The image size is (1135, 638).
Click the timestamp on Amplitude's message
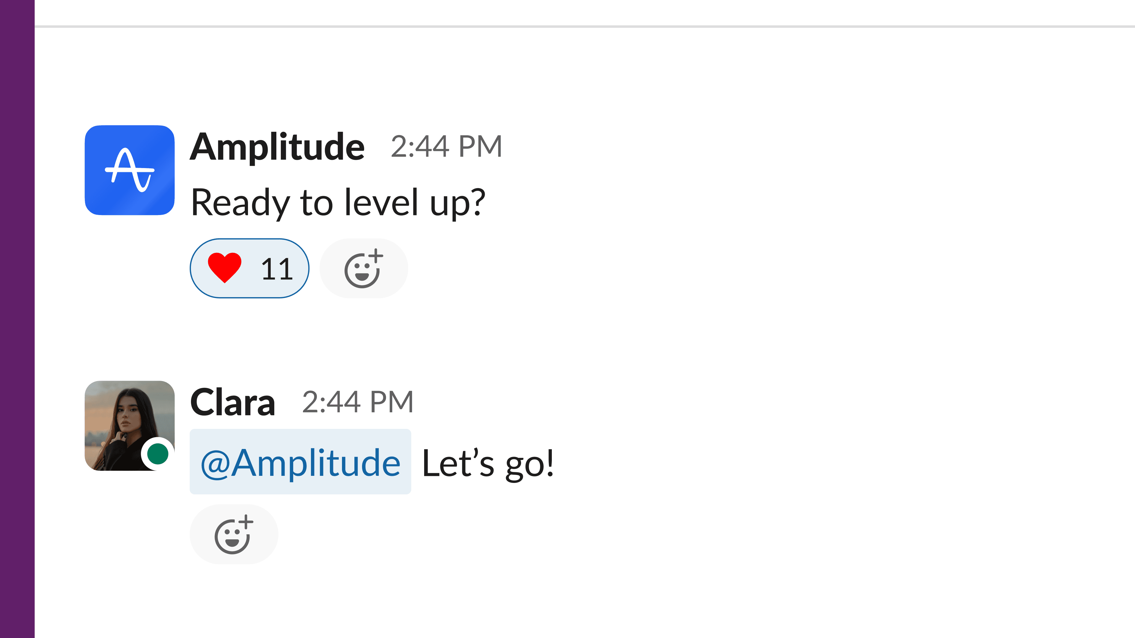pos(446,146)
